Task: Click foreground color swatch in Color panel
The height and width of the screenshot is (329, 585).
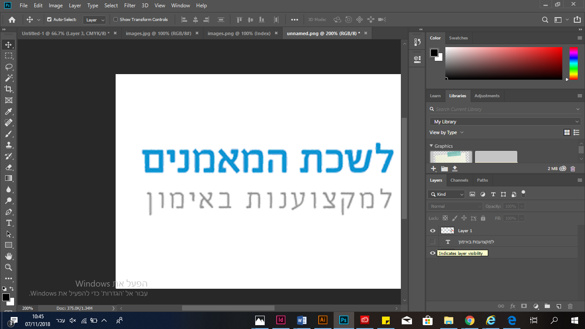Action: [434, 53]
